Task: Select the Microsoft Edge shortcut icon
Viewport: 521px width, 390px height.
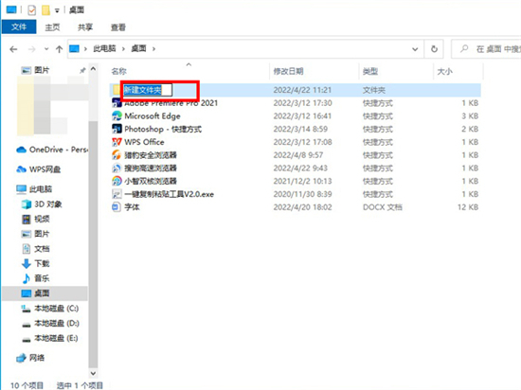Action: [x=117, y=115]
